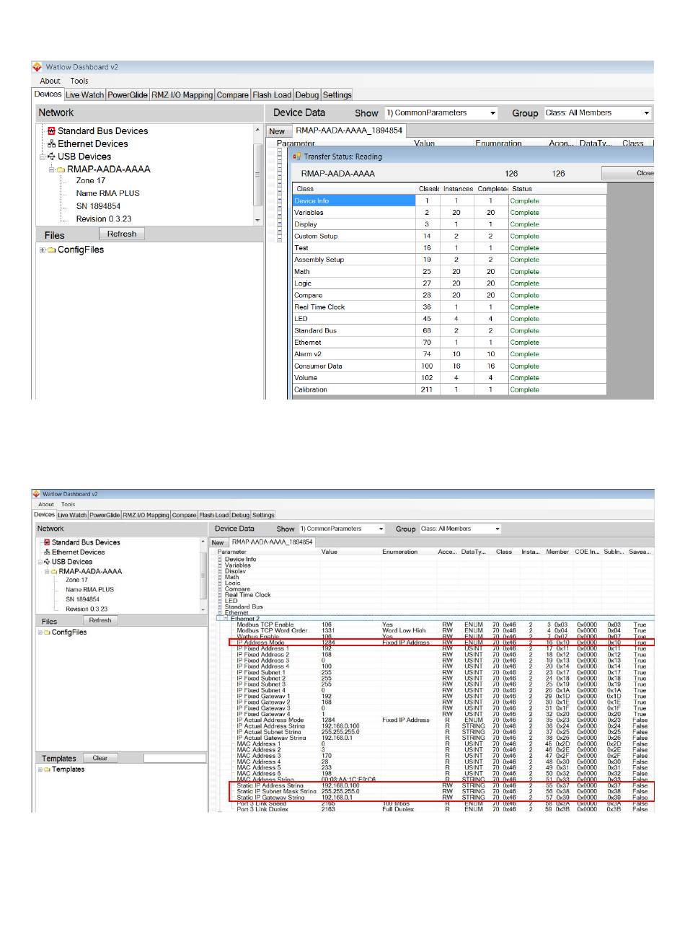
Task: Click the Clear button beside Templates
Action: click(x=100, y=758)
